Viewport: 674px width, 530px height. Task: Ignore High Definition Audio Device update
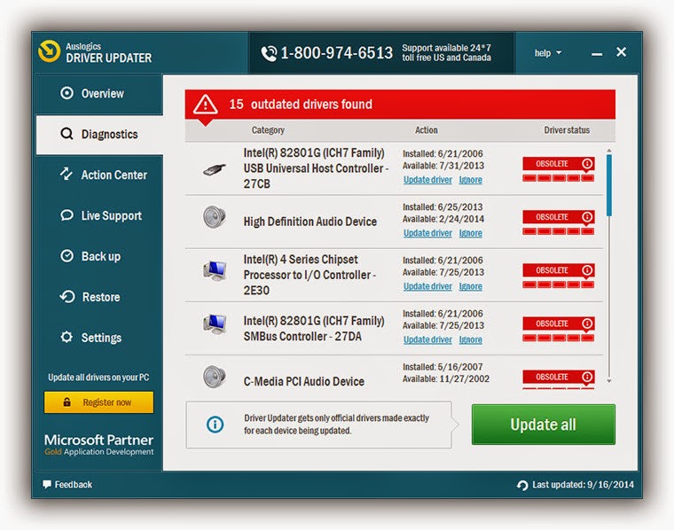coord(470,233)
